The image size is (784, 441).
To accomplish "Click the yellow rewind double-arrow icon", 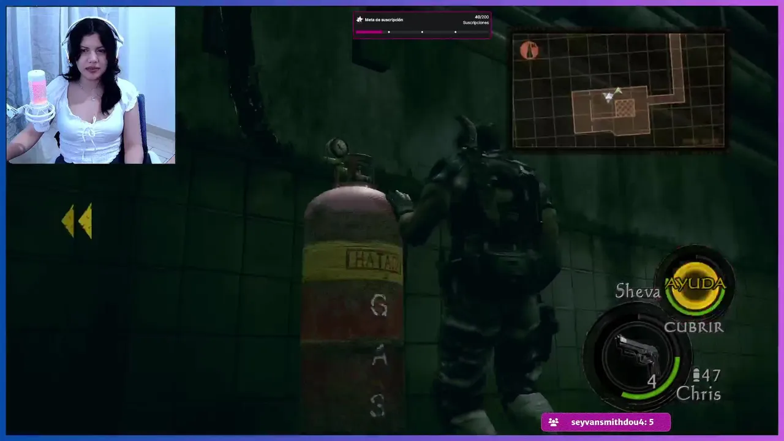I will click(77, 221).
